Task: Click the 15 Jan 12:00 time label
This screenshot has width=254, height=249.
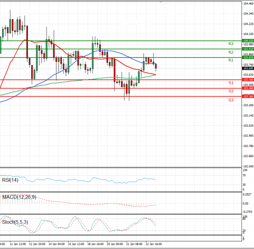Action: click(76, 244)
